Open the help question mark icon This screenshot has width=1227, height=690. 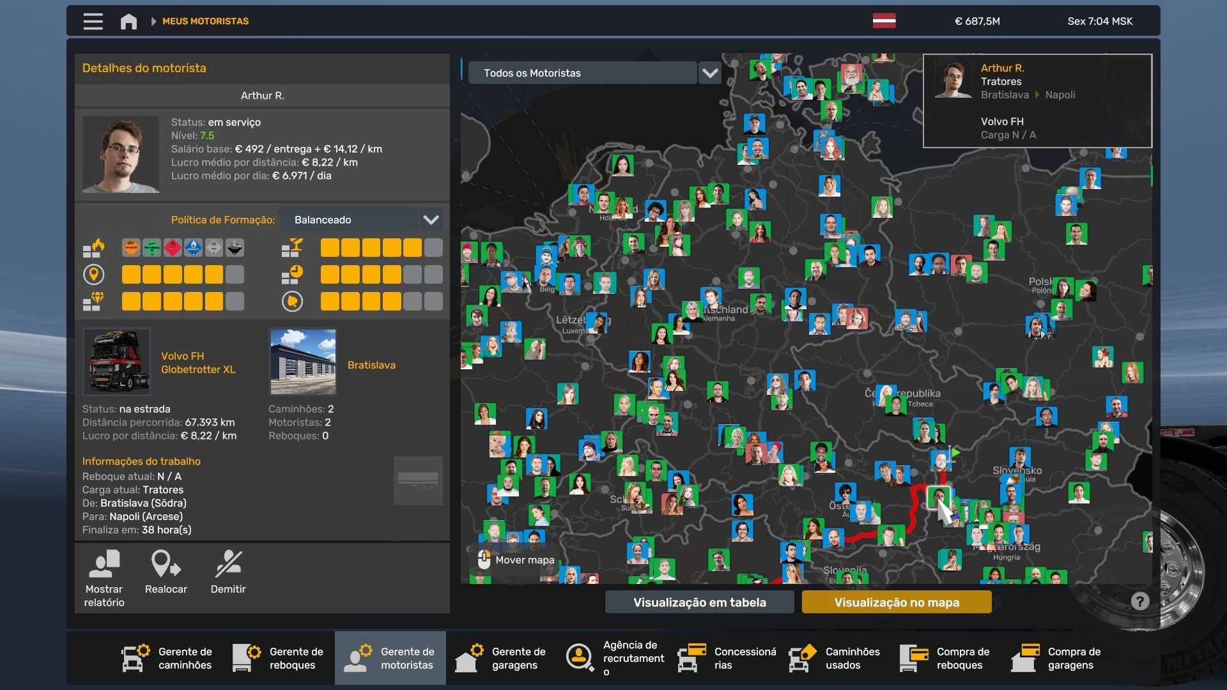(1139, 601)
